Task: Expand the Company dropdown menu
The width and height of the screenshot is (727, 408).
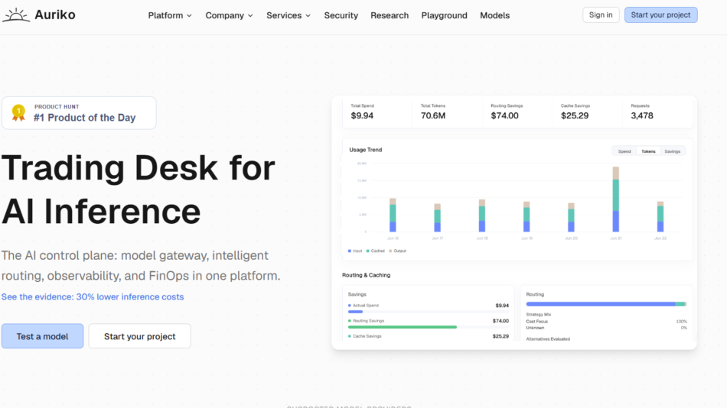Action: (x=229, y=15)
